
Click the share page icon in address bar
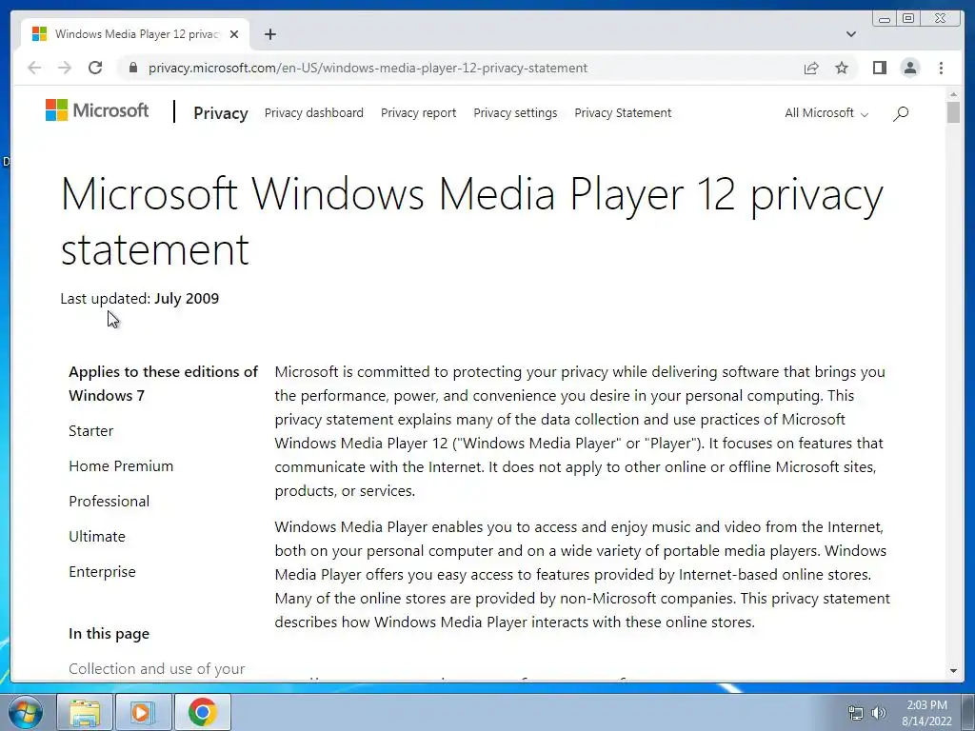coord(811,68)
